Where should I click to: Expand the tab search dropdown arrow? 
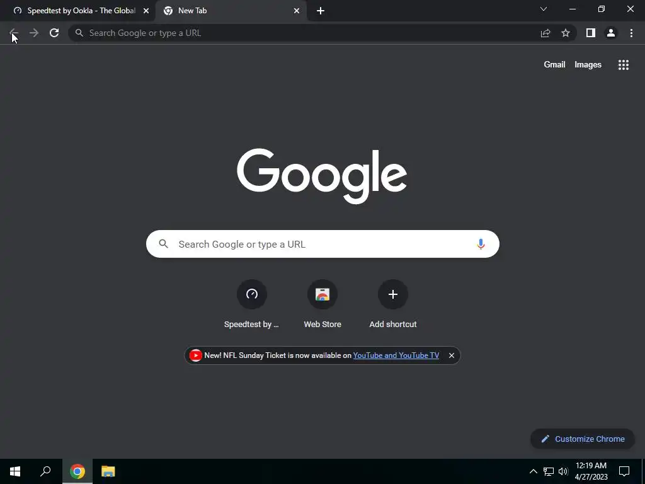pyautogui.click(x=544, y=9)
